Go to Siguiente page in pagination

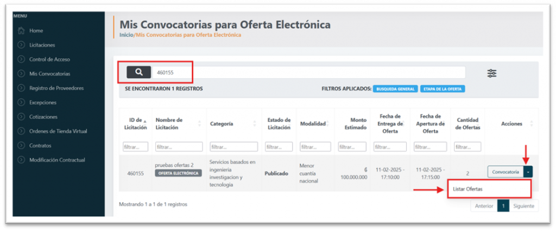click(x=523, y=207)
